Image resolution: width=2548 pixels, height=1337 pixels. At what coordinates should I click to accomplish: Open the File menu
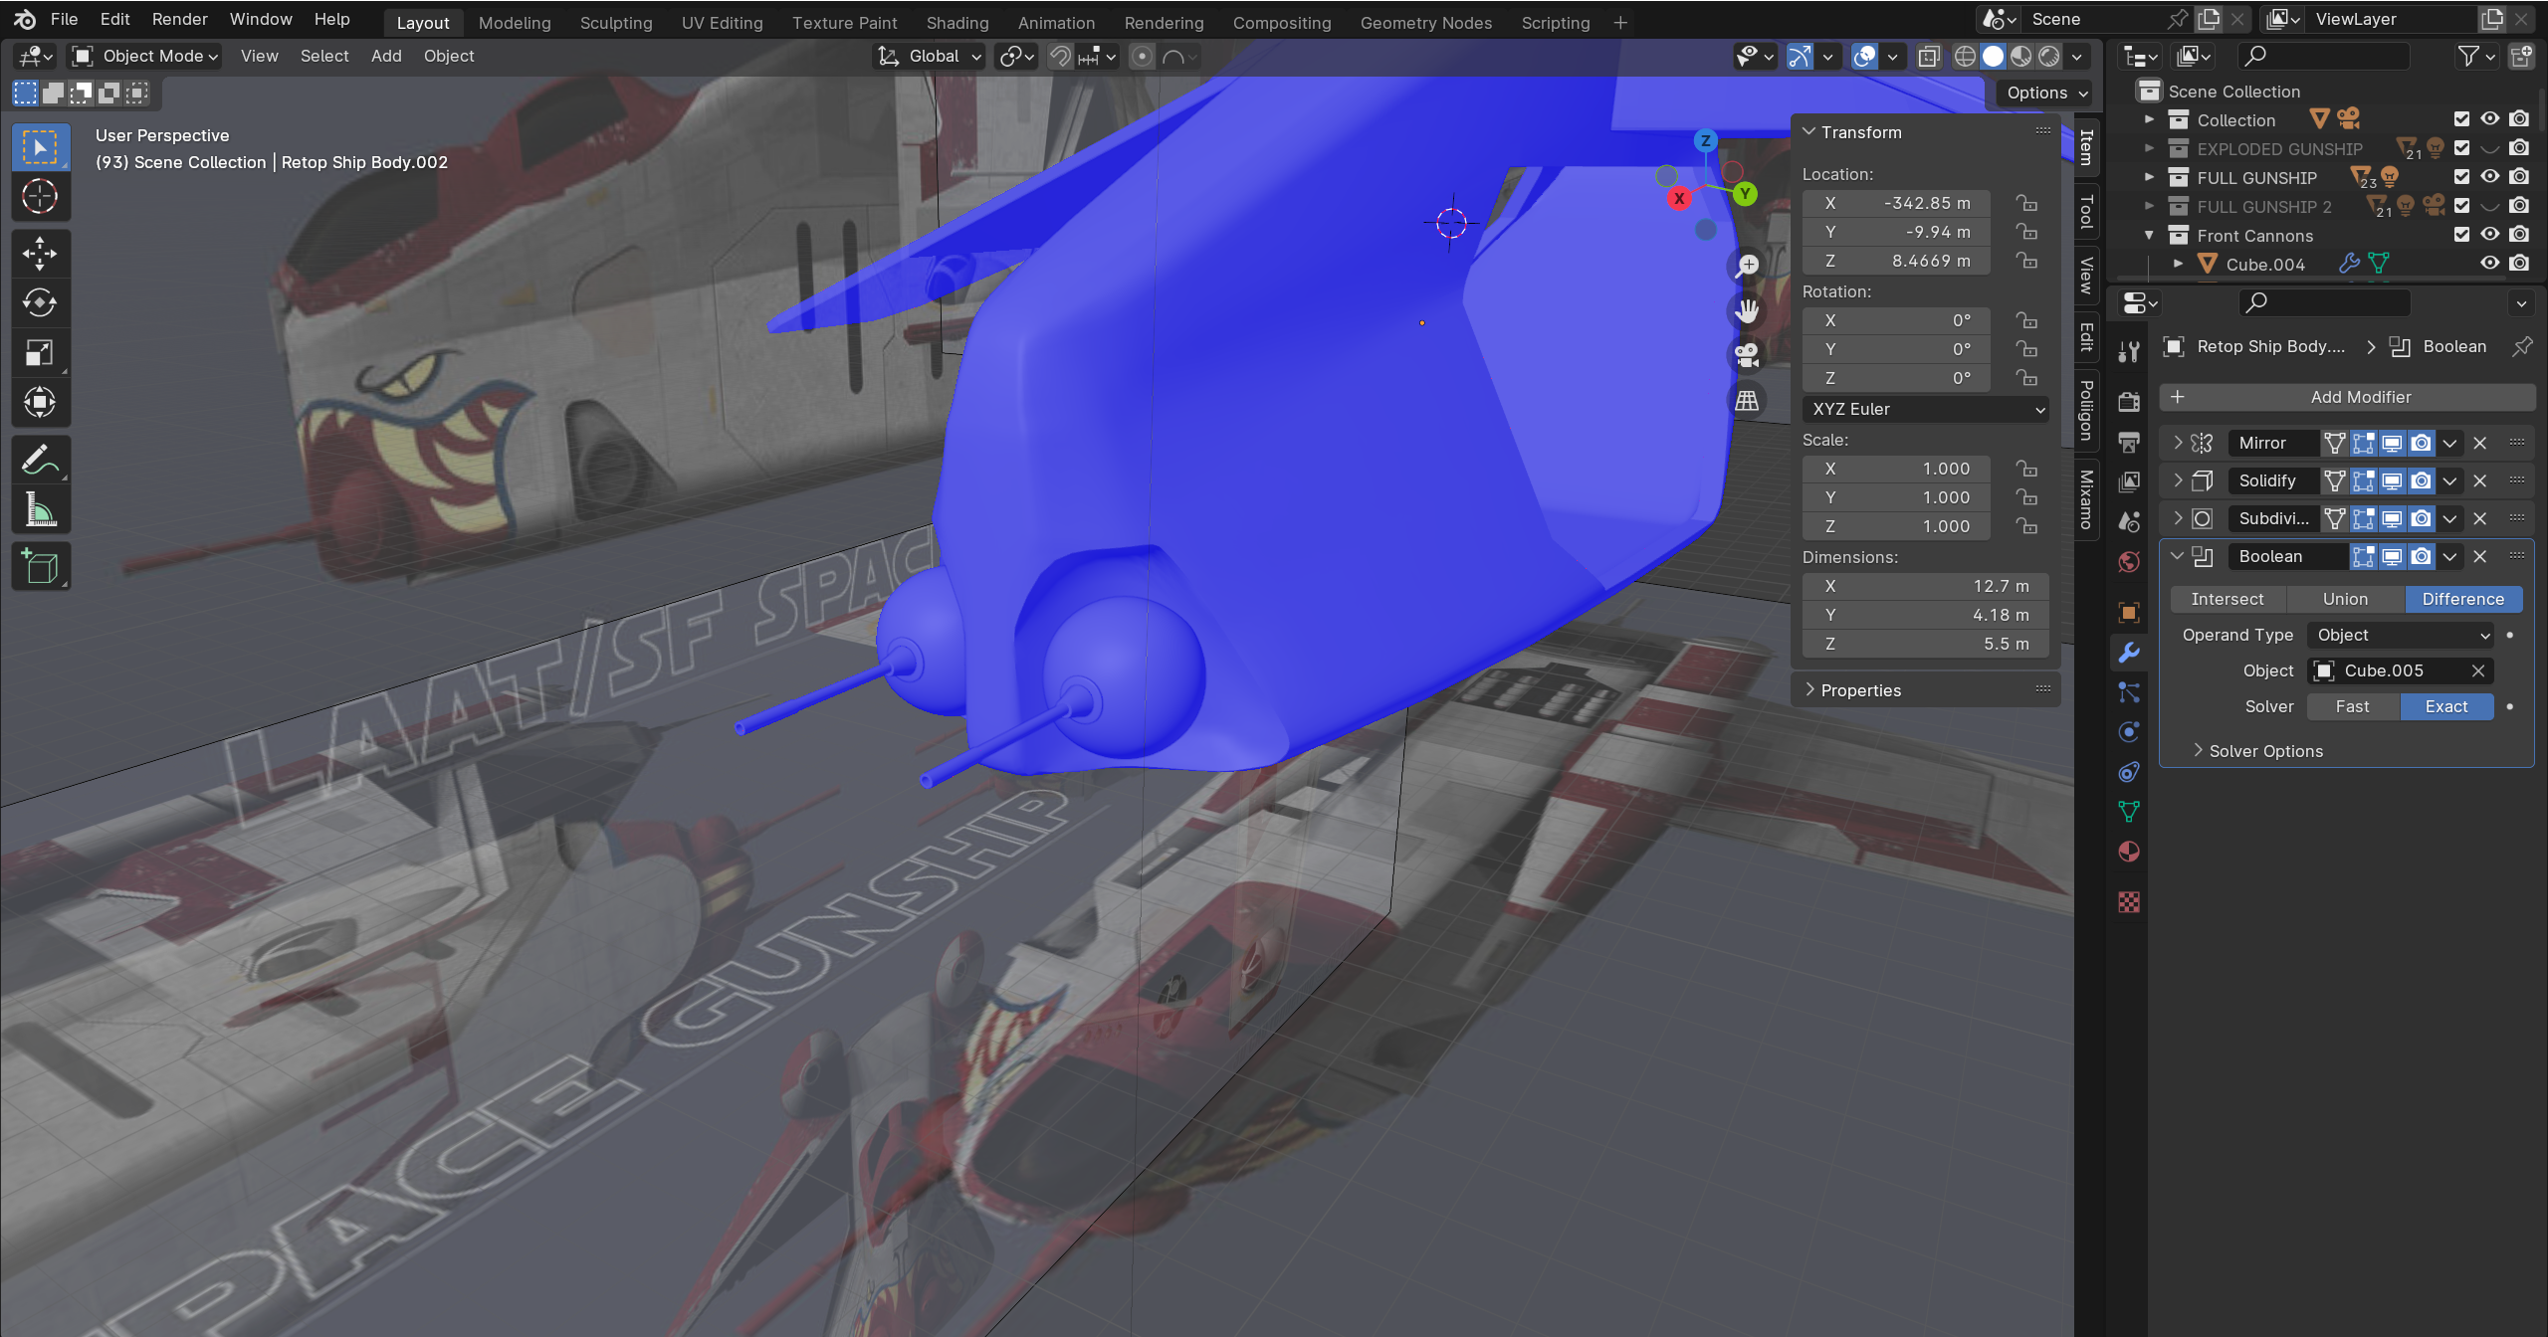pos(64,19)
